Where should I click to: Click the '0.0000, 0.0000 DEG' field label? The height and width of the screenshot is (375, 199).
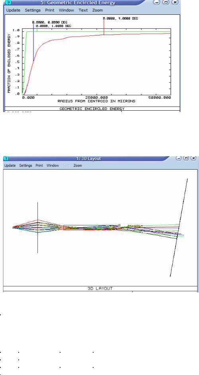[x=50, y=22]
